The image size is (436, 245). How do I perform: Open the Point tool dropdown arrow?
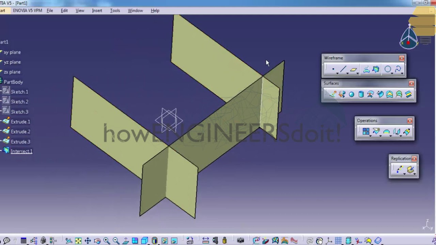coord(337,73)
